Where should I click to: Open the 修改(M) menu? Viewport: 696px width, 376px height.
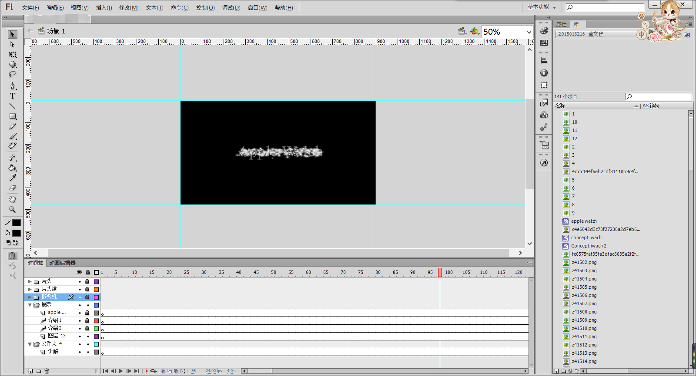pyautogui.click(x=128, y=8)
